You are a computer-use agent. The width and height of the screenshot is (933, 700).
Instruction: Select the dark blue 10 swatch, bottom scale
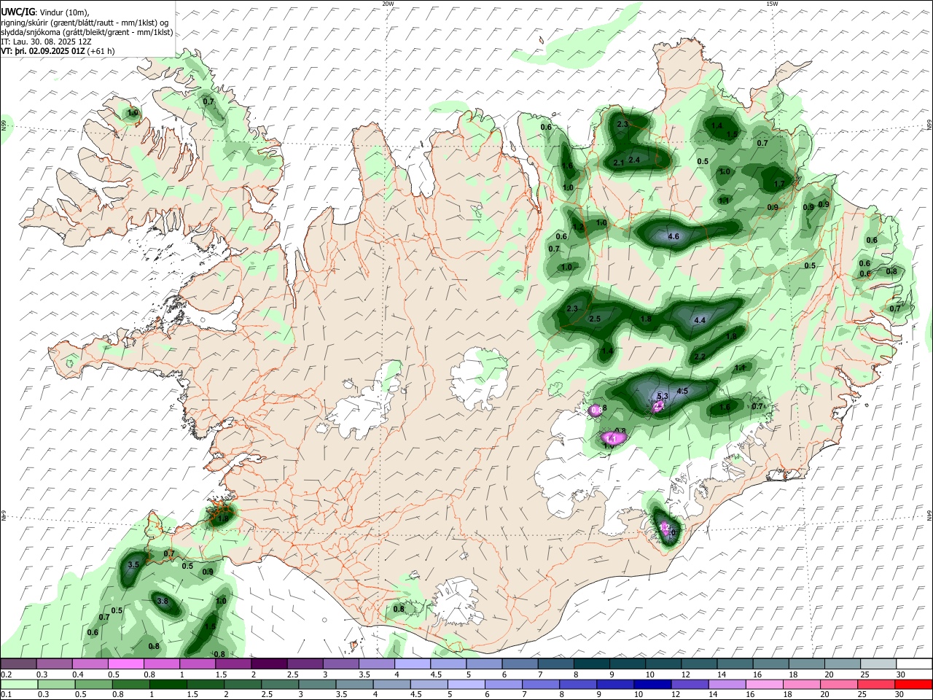(x=652, y=684)
